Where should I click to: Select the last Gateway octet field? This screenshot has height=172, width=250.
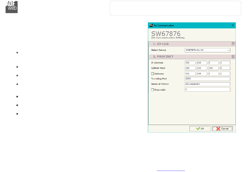pyautogui.click(x=225, y=74)
